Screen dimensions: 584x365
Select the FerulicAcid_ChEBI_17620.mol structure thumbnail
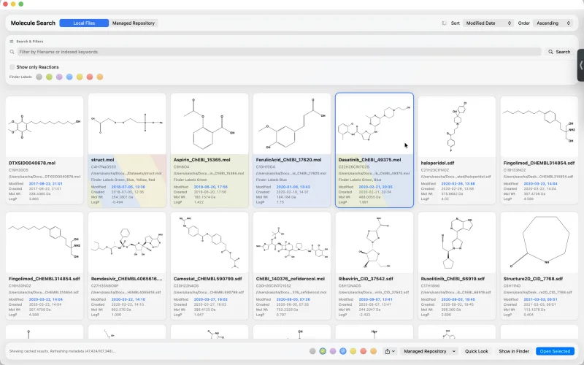[292, 123]
